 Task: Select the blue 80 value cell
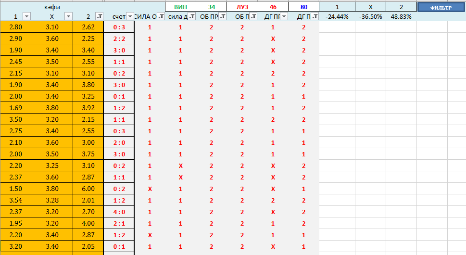coord(304,7)
